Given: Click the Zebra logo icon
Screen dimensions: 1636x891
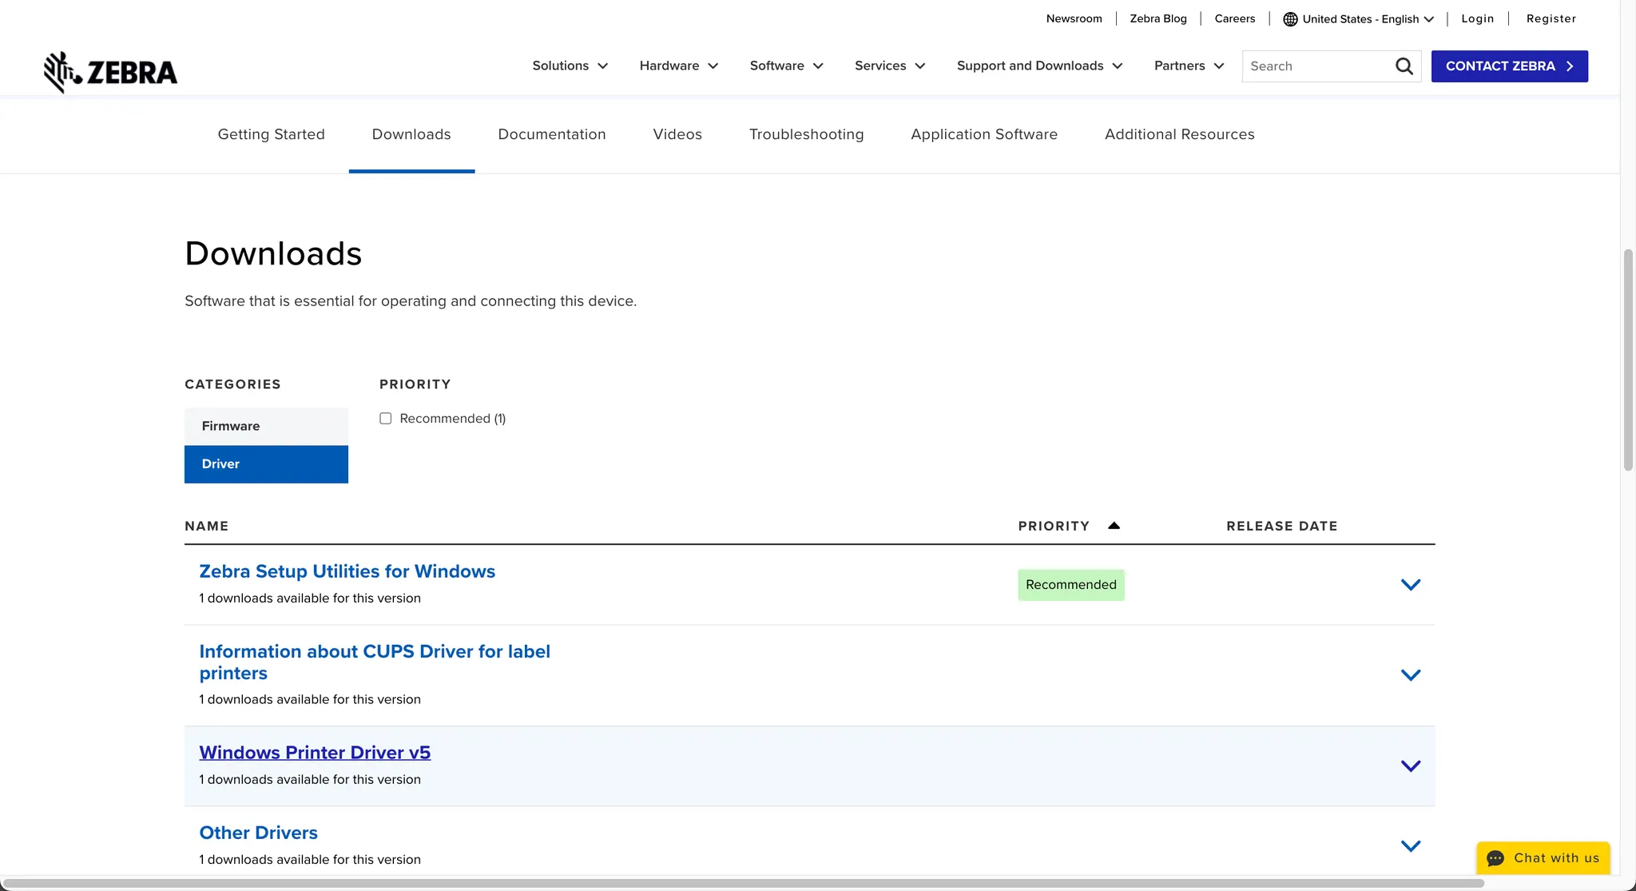Looking at the screenshot, I should pyautogui.click(x=63, y=72).
